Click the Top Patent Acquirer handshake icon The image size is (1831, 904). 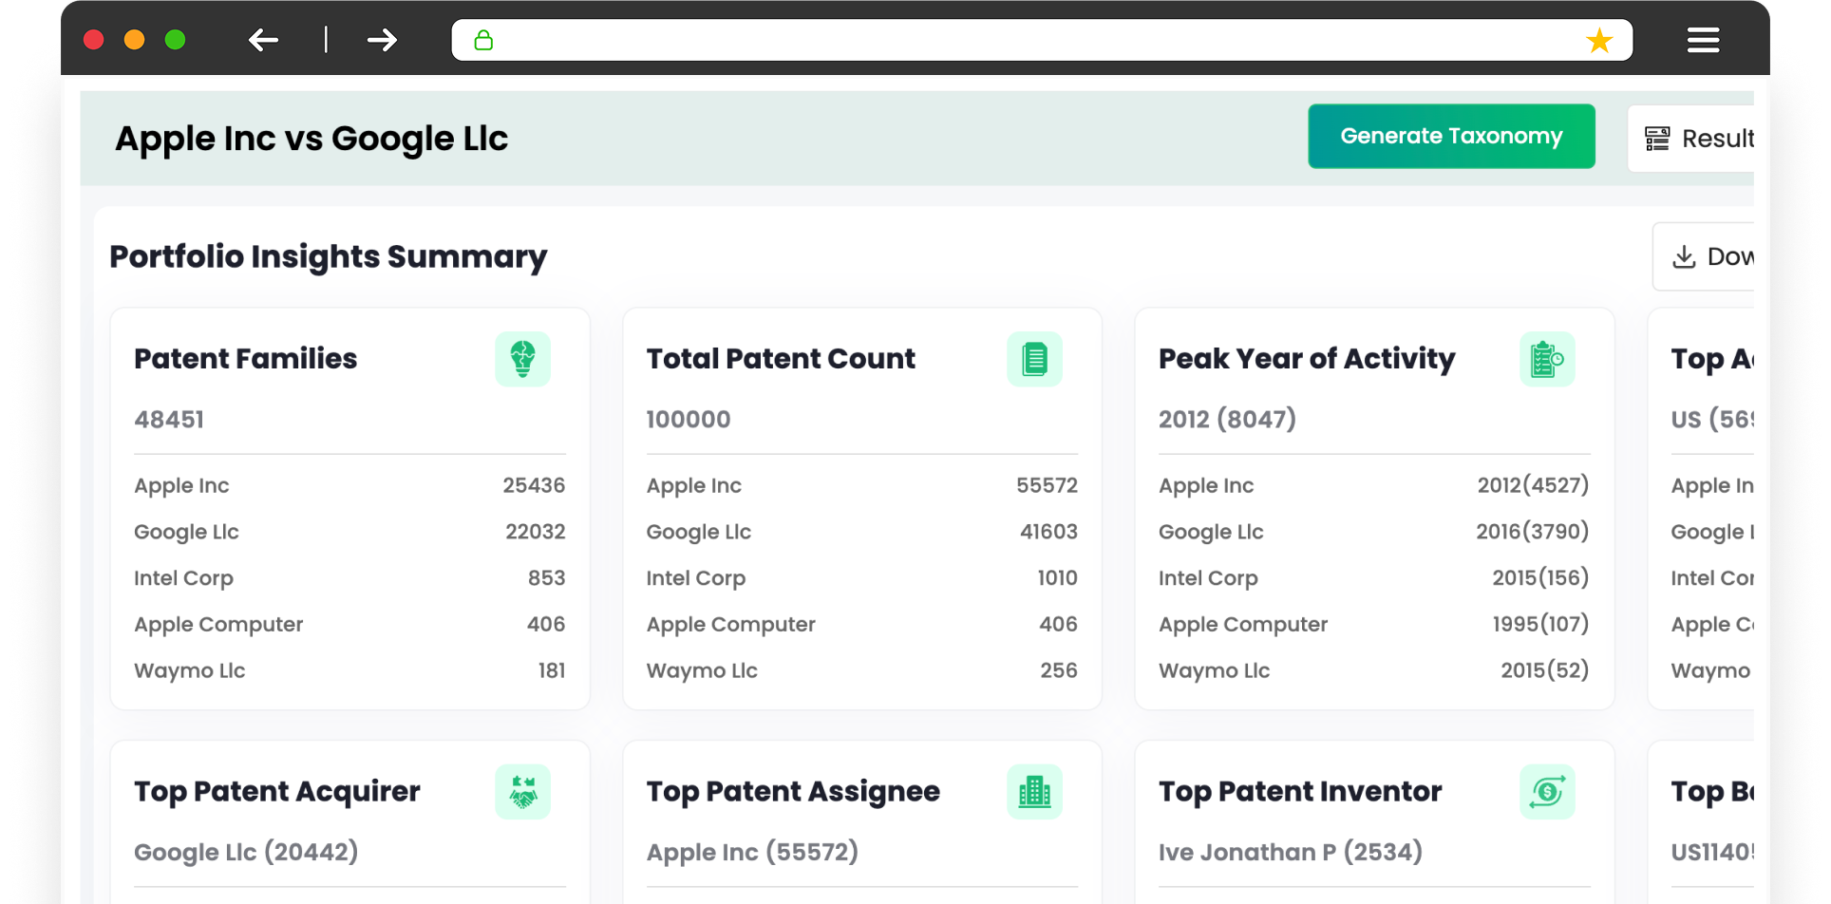[x=522, y=792]
